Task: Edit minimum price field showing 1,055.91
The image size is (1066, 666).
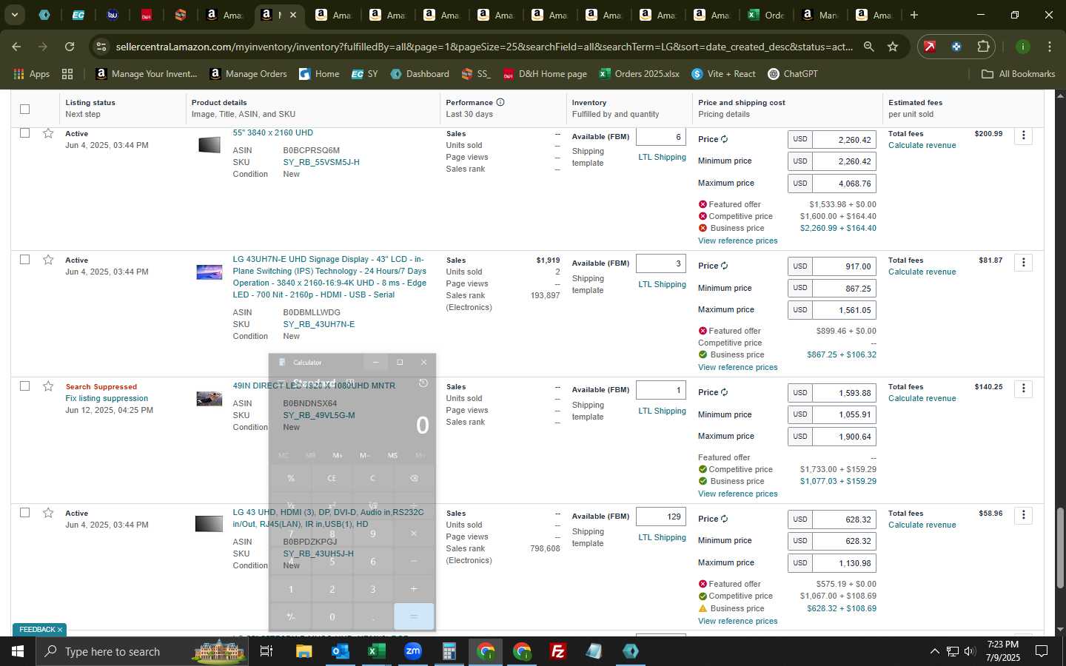Action: pyautogui.click(x=844, y=414)
